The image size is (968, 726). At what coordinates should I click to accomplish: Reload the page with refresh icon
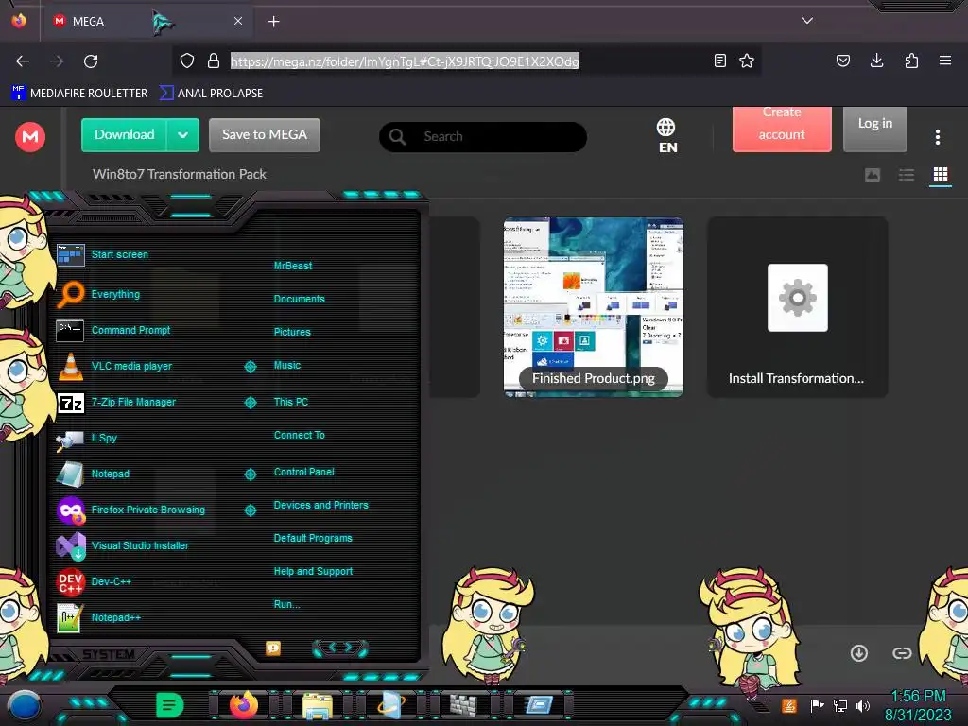(x=91, y=61)
